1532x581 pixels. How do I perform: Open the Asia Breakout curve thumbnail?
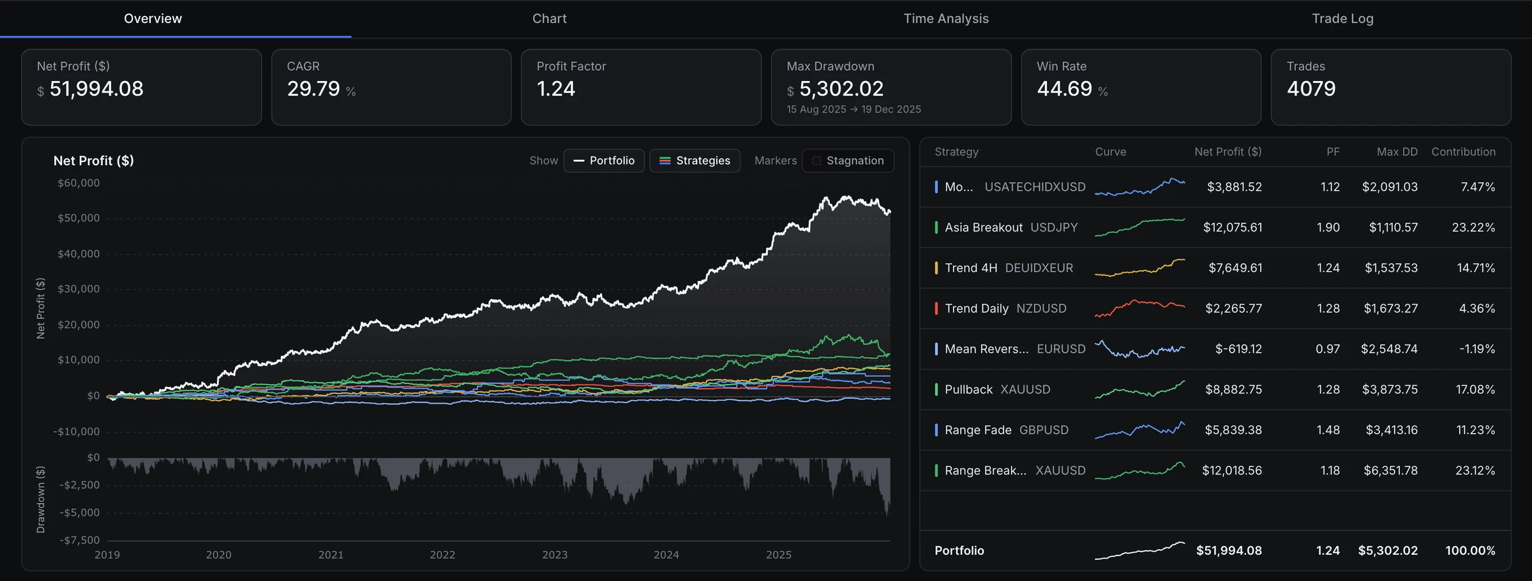(1139, 227)
